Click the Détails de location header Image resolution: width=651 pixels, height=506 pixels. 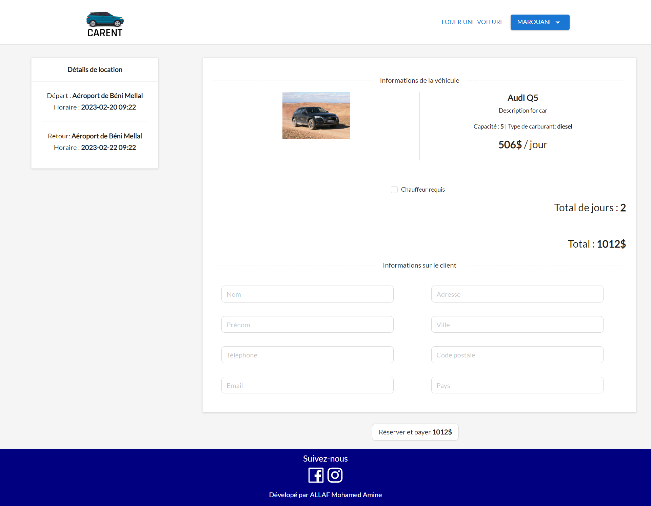[95, 70]
